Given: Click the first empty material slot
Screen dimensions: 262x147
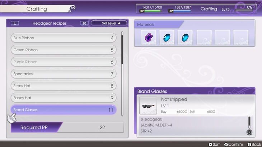Looking at the screenshot, I should coord(203,38).
